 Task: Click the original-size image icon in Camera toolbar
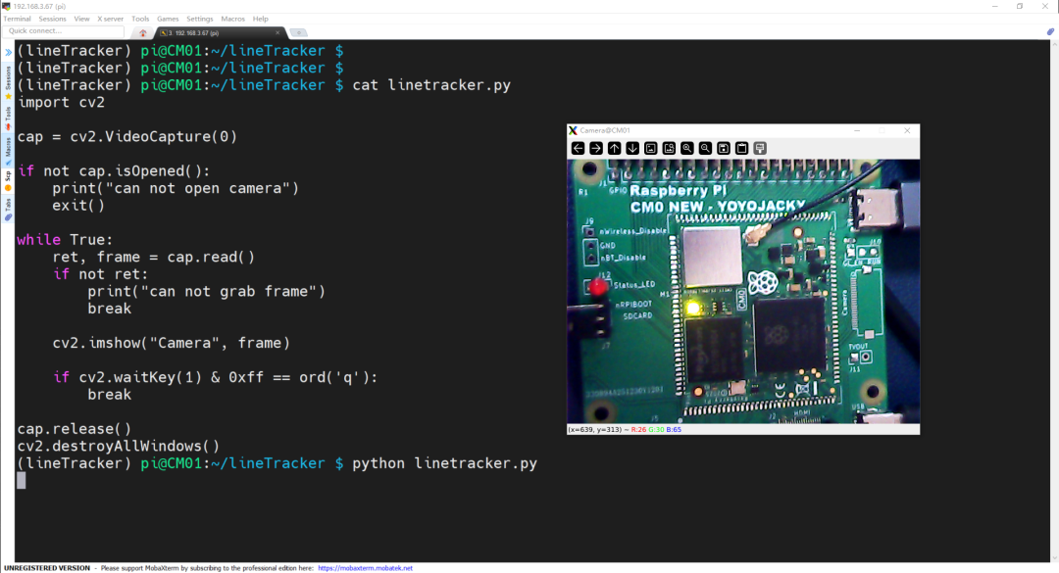pyautogui.click(x=650, y=149)
